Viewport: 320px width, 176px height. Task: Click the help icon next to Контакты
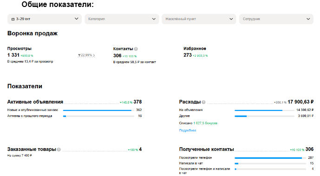tap(136, 49)
